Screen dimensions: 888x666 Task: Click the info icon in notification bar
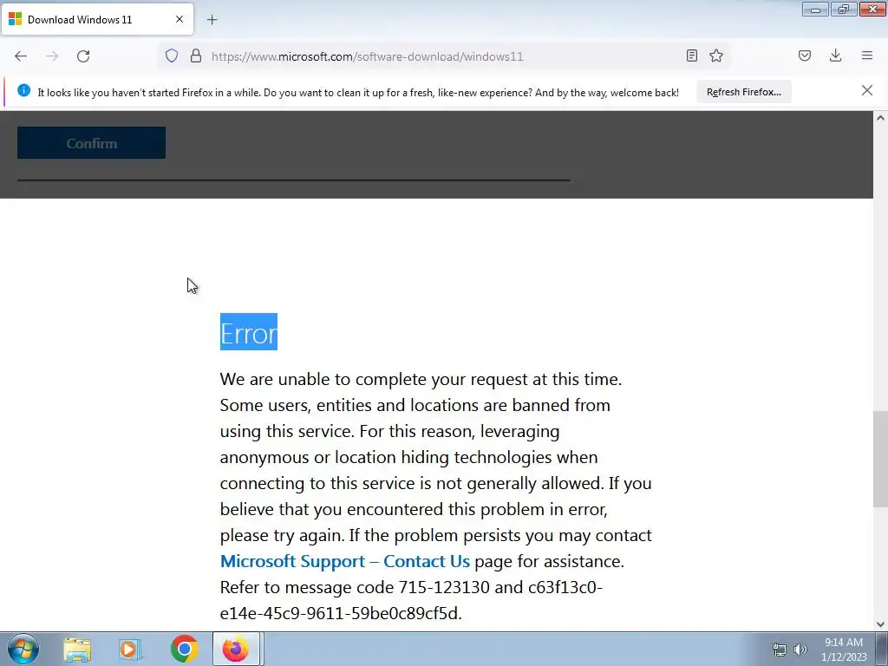pyautogui.click(x=23, y=90)
